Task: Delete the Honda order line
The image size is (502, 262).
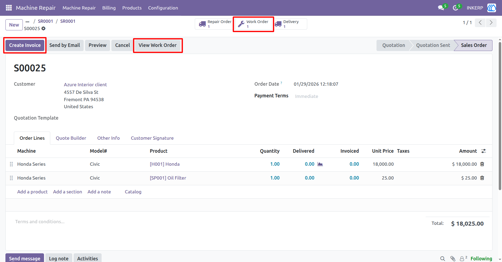Action: 482,164
